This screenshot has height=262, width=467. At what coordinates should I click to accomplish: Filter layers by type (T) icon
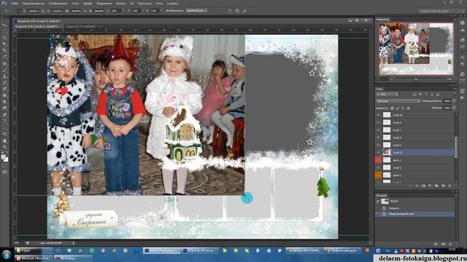[426, 95]
